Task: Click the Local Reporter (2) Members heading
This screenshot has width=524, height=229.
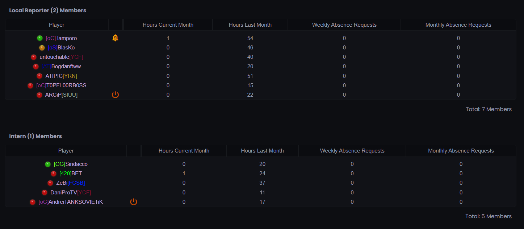Action: click(x=47, y=10)
